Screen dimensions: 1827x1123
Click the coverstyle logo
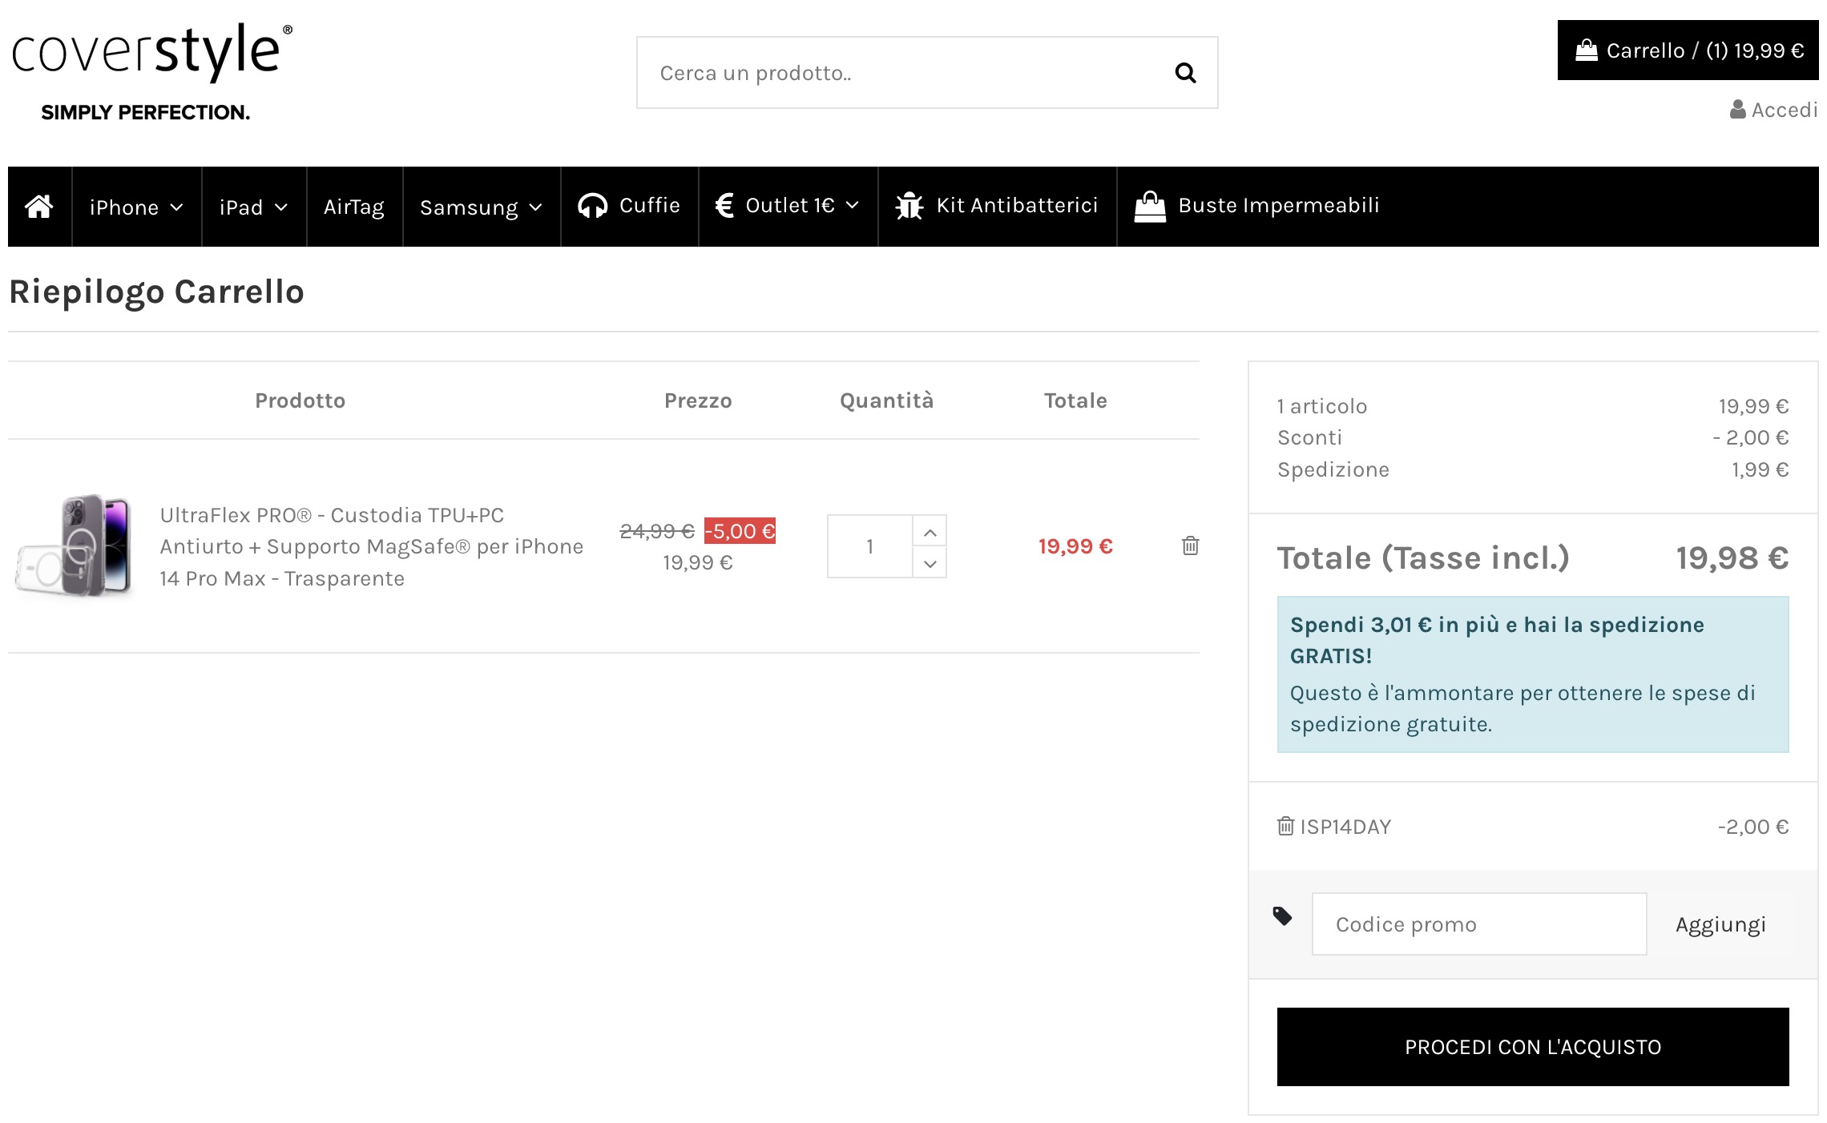coord(151,72)
